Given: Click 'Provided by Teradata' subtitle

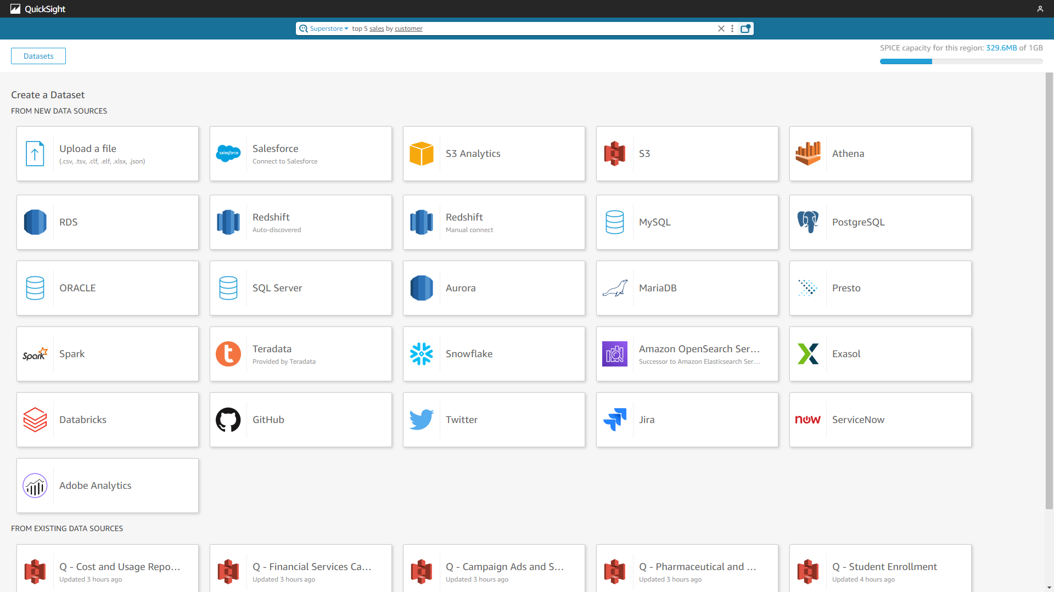Looking at the screenshot, I should tap(284, 362).
